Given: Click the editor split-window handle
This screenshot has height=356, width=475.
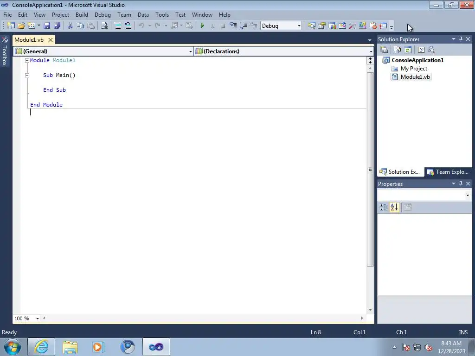Looking at the screenshot, I should 370,61.
